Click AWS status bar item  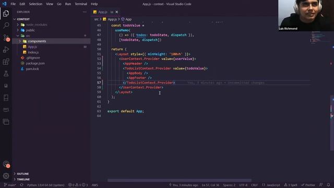click(x=95, y=185)
